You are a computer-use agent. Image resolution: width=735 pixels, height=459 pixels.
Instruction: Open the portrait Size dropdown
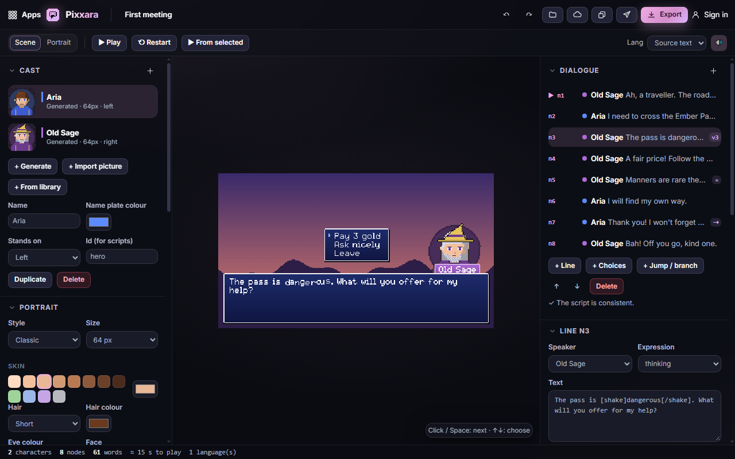pos(122,340)
